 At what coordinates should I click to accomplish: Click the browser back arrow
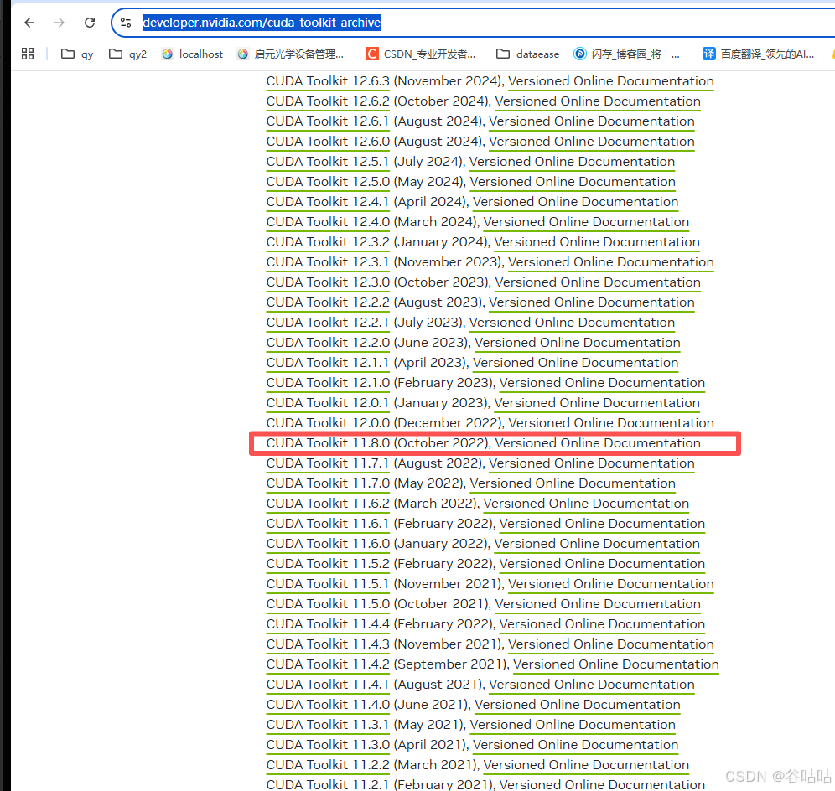(x=30, y=23)
